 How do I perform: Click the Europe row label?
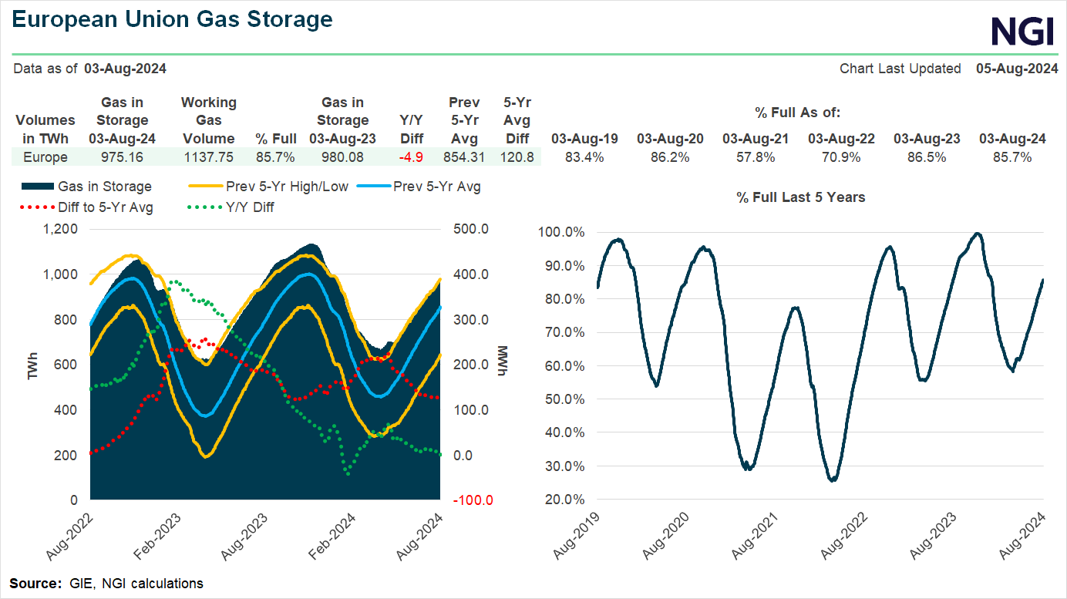pyautogui.click(x=45, y=157)
